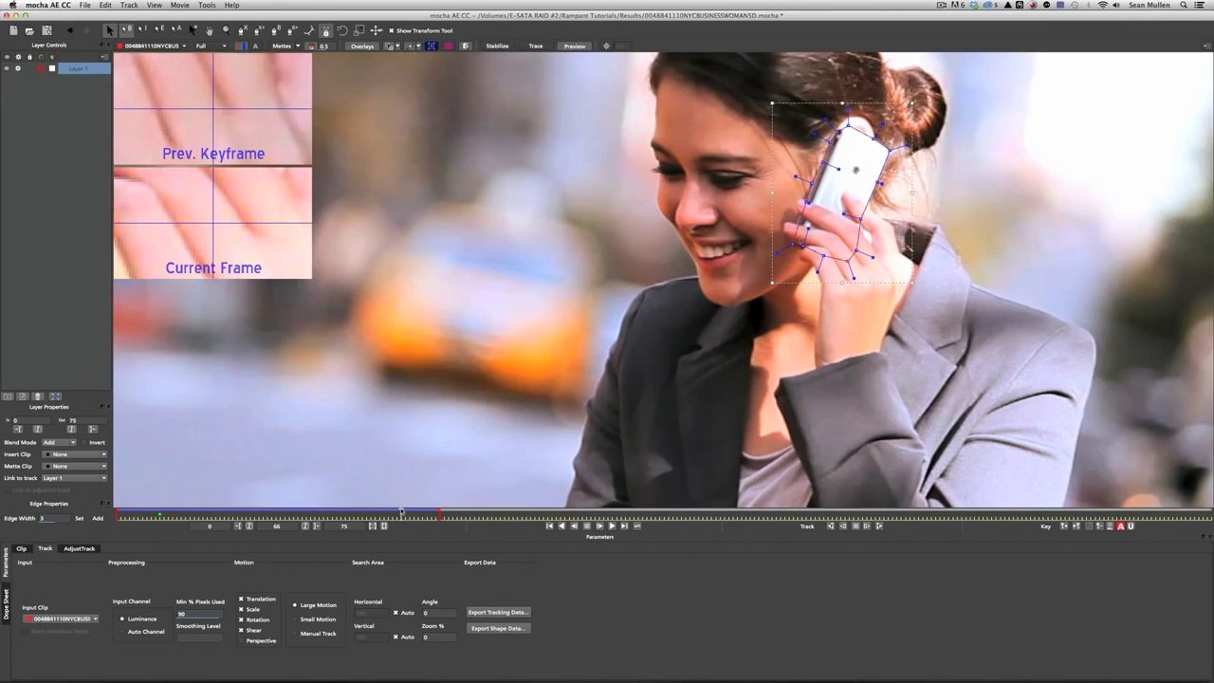Create a new project with the page icon
This screenshot has height=683, width=1214.
pyautogui.click(x=13, y=30)
